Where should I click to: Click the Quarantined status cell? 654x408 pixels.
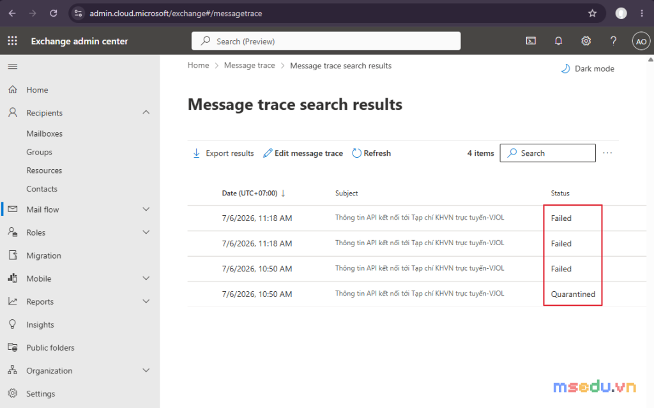click(573, 294)
